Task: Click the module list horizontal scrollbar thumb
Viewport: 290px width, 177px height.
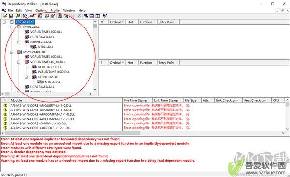Action: pos(72,133)
